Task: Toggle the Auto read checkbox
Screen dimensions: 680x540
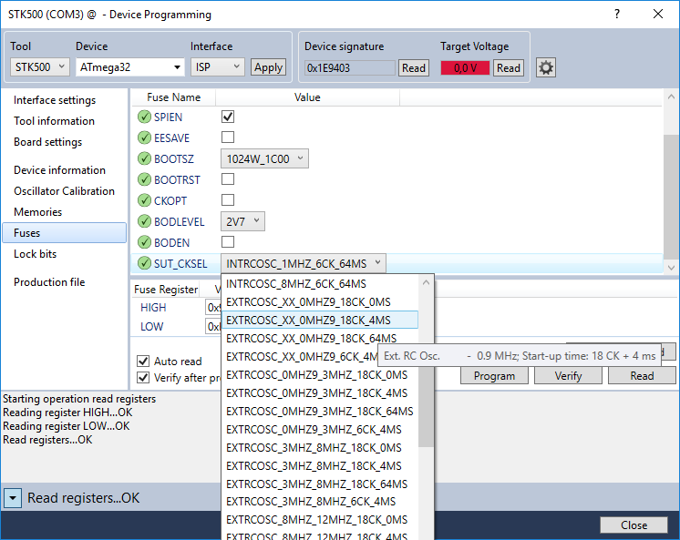Action: coord(143,362)
